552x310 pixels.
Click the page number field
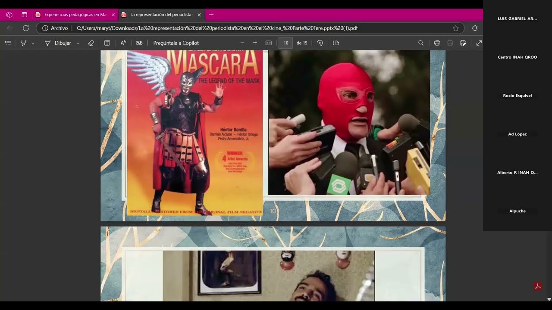[286, 43]
